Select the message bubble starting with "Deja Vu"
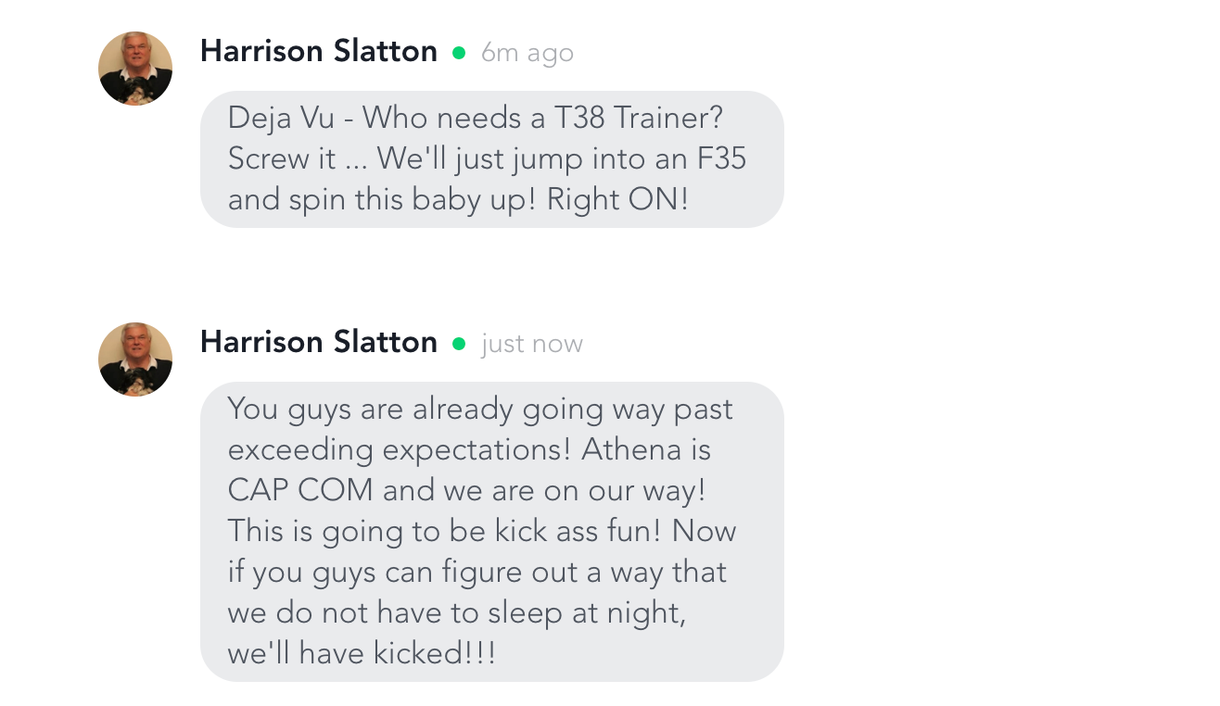 [491, 159]
